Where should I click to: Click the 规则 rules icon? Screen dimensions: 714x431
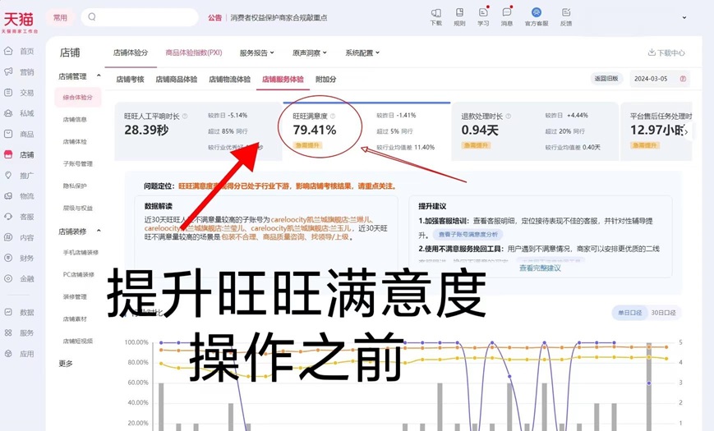tap(459, 13)
